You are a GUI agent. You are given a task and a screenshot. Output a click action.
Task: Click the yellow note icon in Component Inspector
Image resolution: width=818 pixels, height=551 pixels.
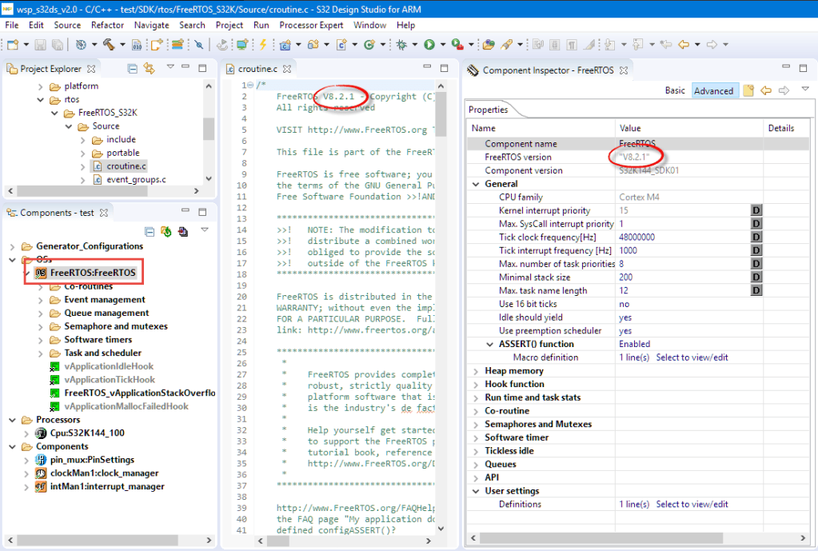[x=748, y=90]
